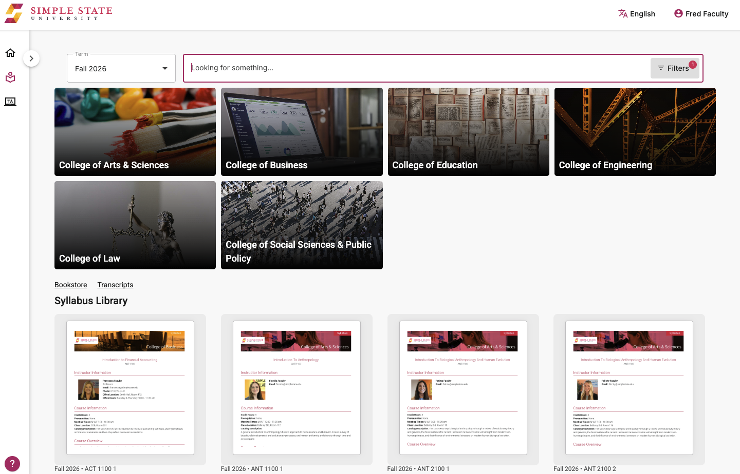Open College of Education tile
740x474 pixels.
click(x=469, y=132)
